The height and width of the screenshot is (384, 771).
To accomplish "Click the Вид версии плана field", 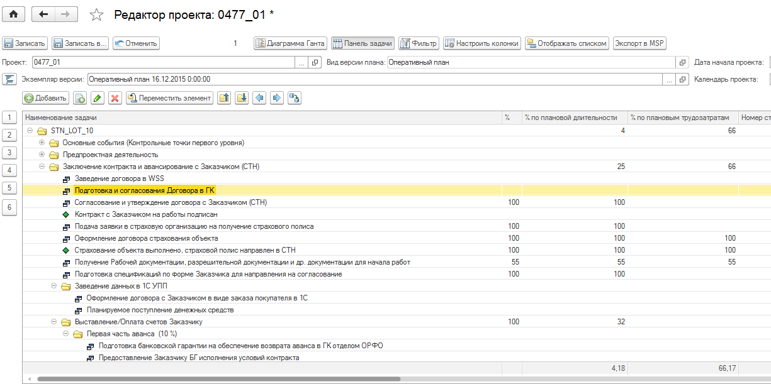I will [x=531, y=62].
